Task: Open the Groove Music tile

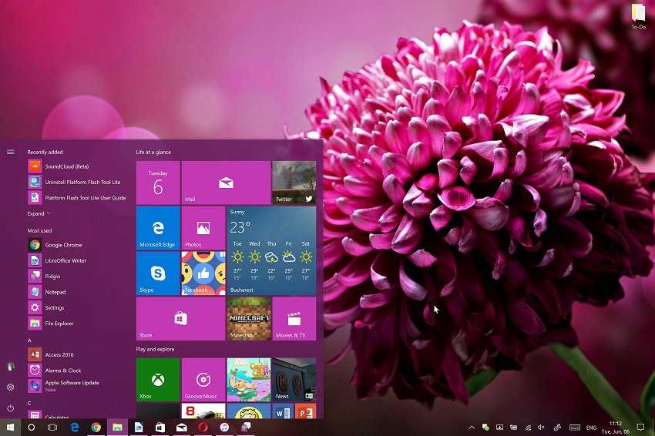Action: 203,379
